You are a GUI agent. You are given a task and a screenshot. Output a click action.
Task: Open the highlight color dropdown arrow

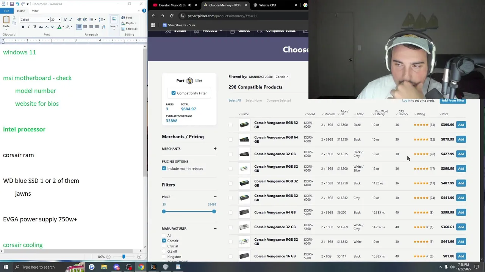tap(72, 27)
